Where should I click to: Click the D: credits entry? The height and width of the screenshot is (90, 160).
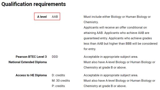58,75
